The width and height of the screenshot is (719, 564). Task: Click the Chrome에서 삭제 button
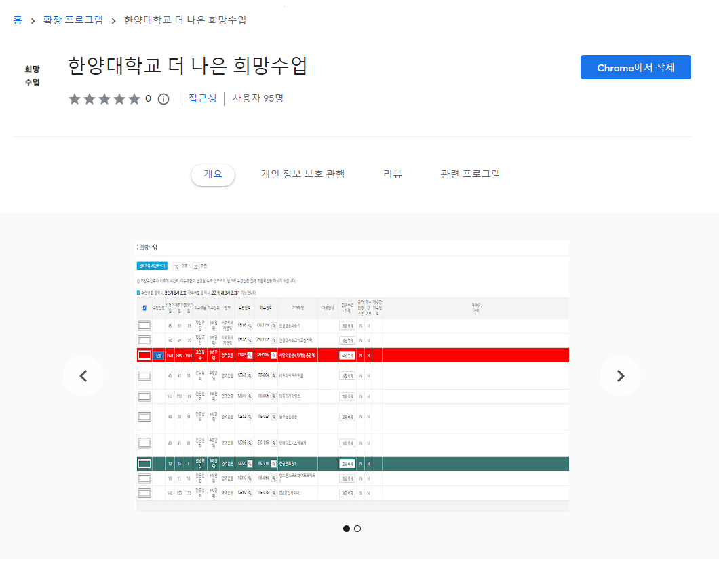(x=635, y=67)
